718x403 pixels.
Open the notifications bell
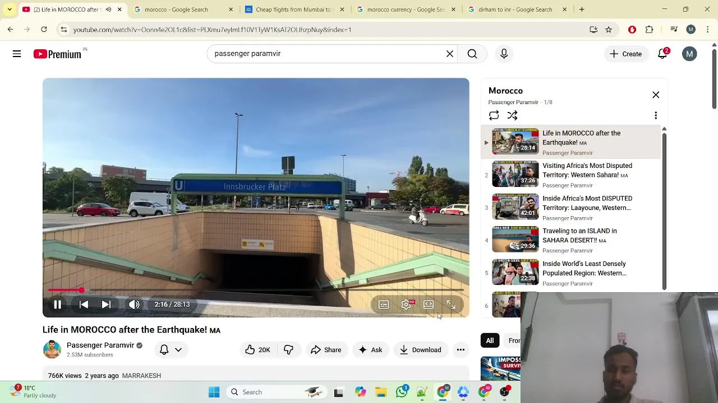(663, 54)
